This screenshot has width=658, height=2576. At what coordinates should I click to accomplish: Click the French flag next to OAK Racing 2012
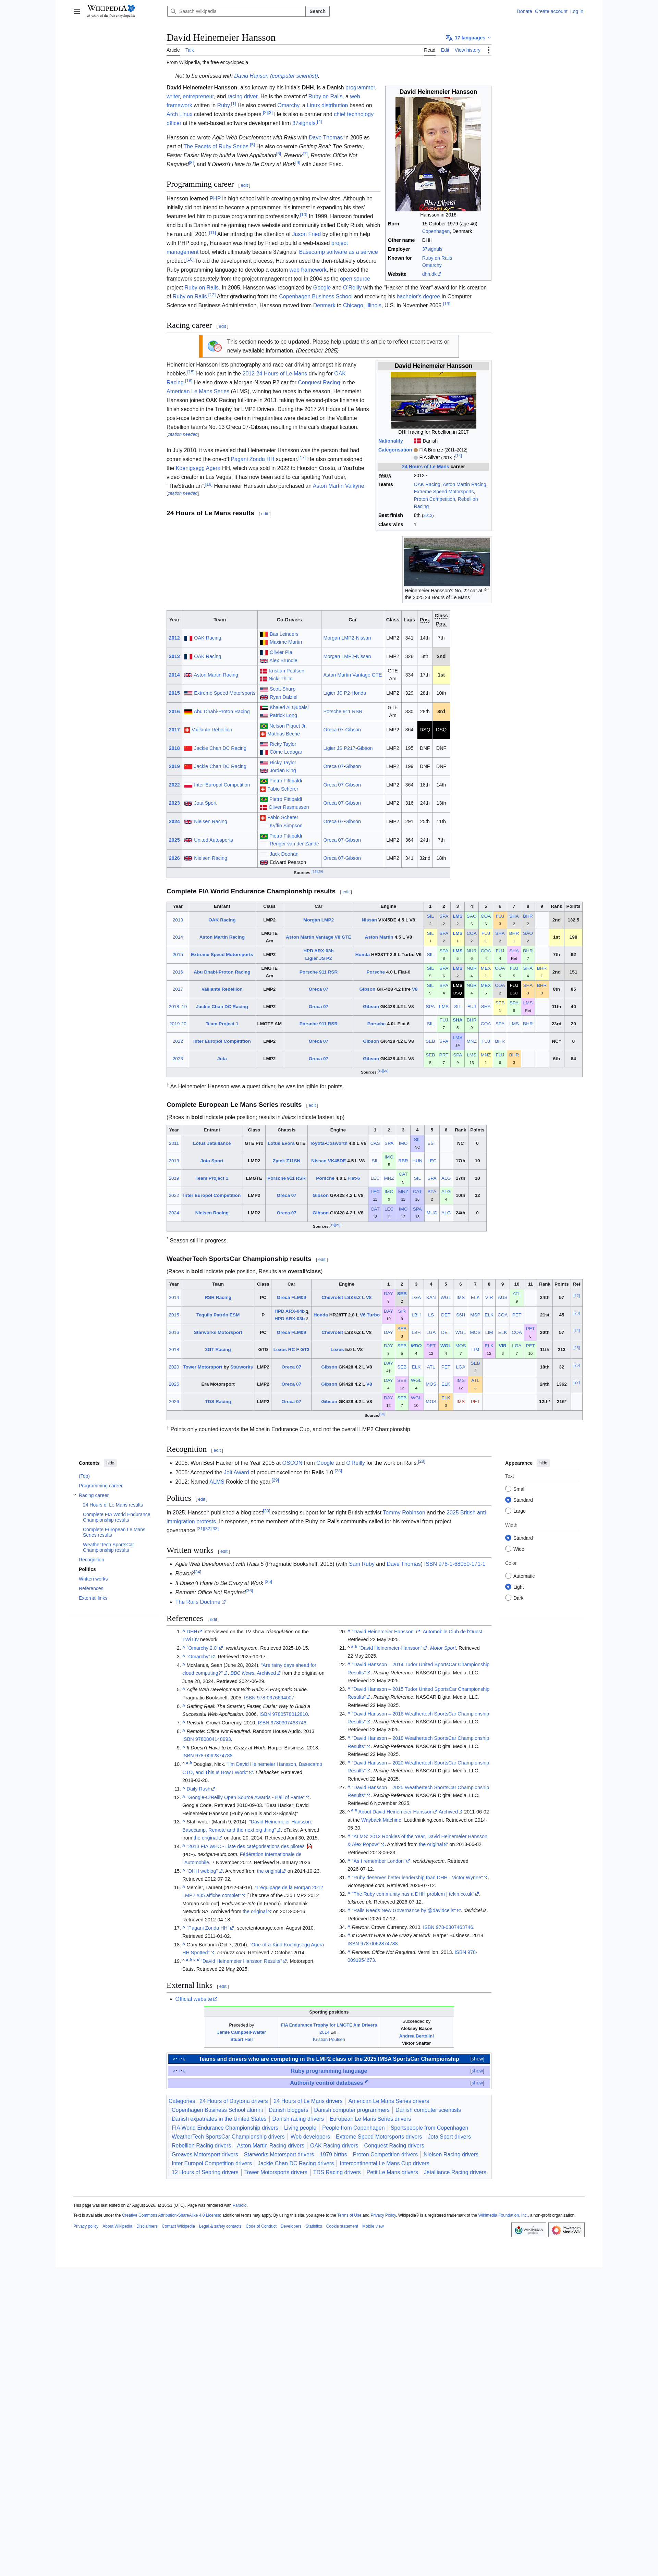click(x=188, y=638)
